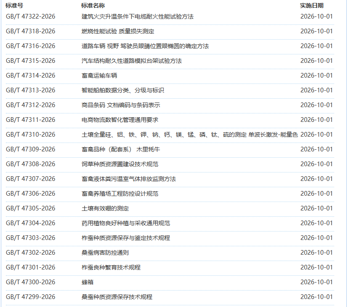Click the truncated 土壤全量硅 standard title
Image resolution: width=348 pixels, height=307 pixels.
click(189, 135)
